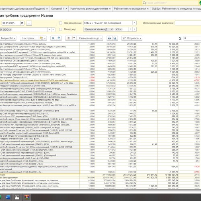Remove Бельская Ульяна tag from manager filter

pos(112,29)
